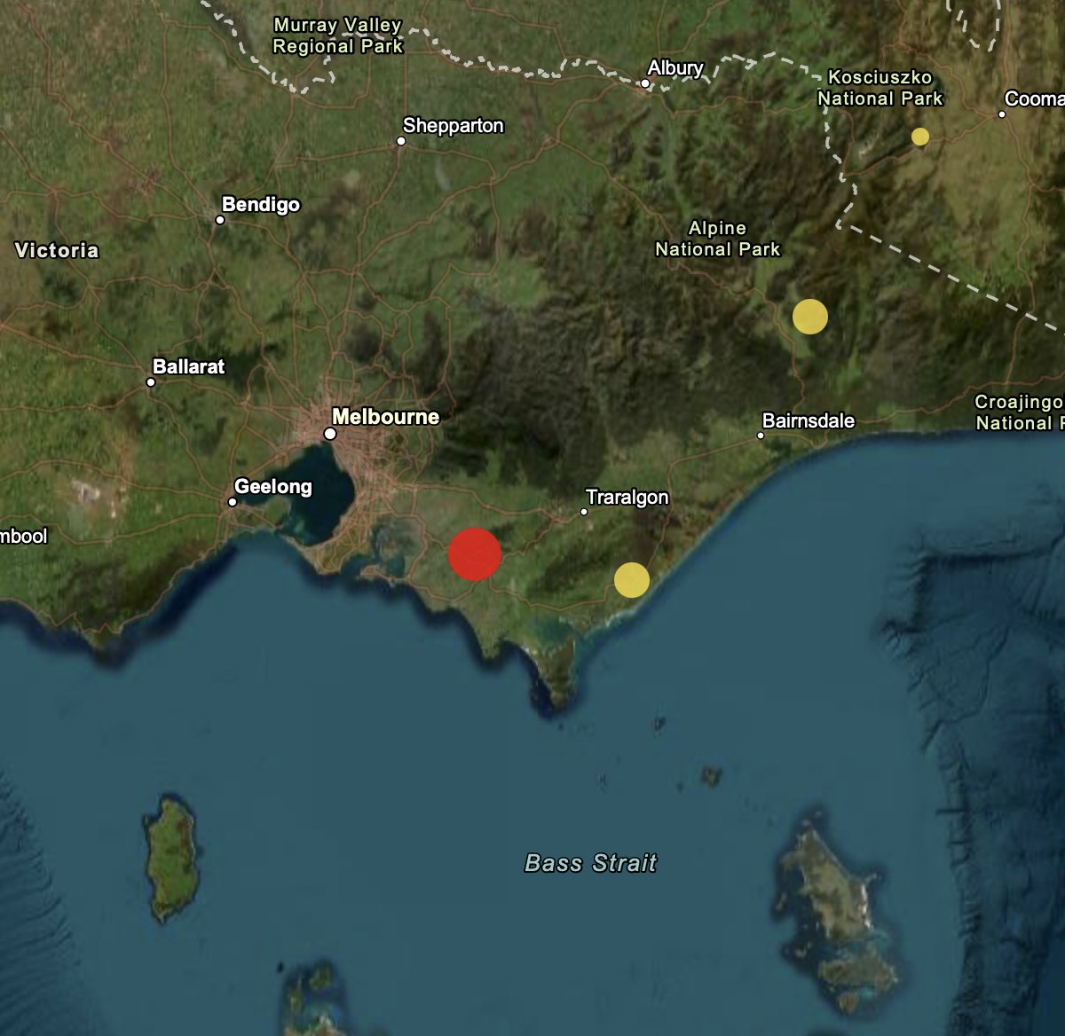
Task: Click the Geelong city label
Action: tap(273, 486)
